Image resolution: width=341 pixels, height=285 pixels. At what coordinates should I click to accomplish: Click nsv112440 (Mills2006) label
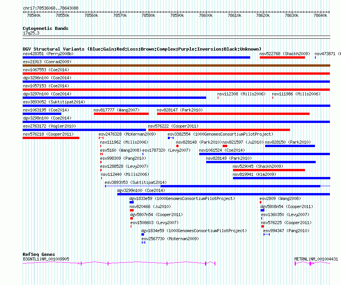125,174
